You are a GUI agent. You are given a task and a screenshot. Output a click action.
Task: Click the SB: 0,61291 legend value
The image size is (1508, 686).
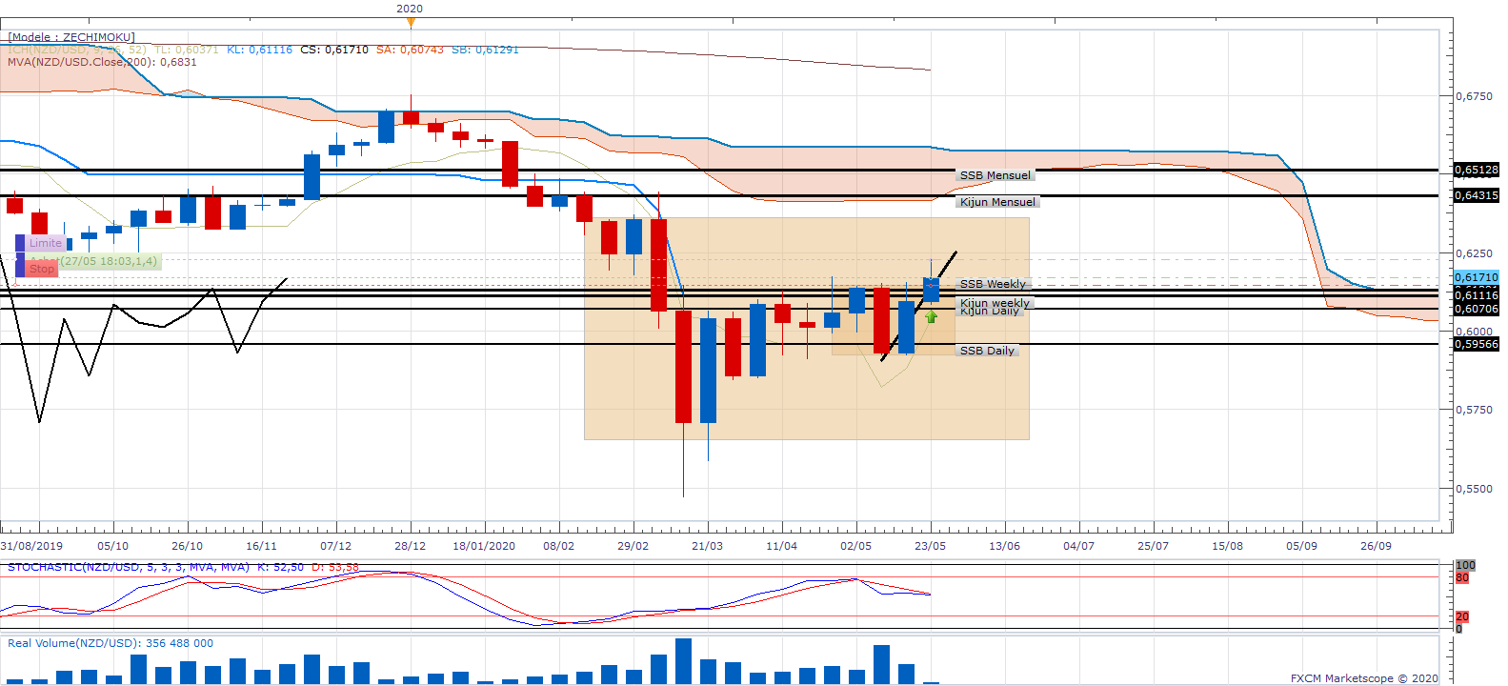coord(485,50)
